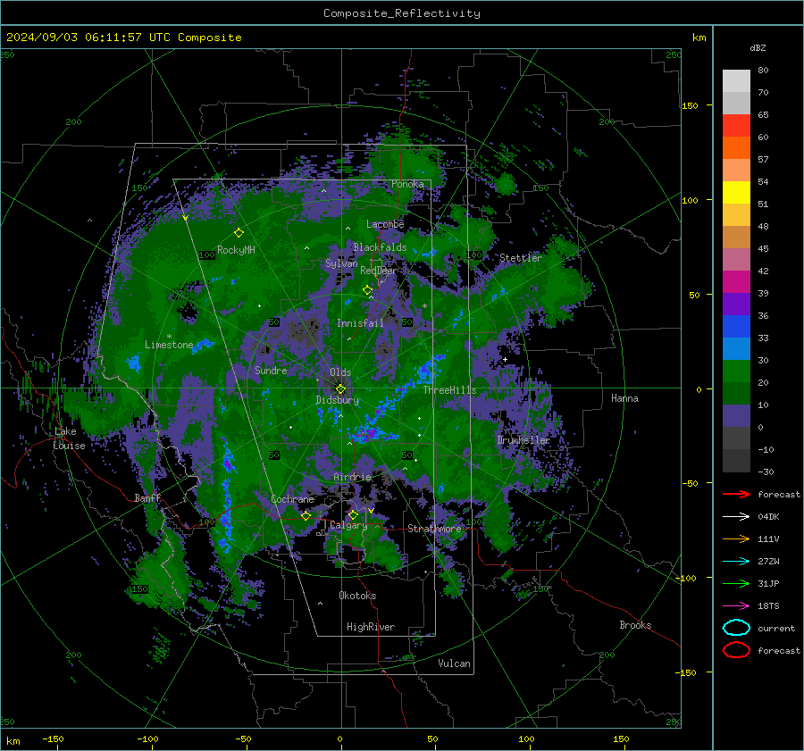Click the Strathmore label

(x=434, y=529)
